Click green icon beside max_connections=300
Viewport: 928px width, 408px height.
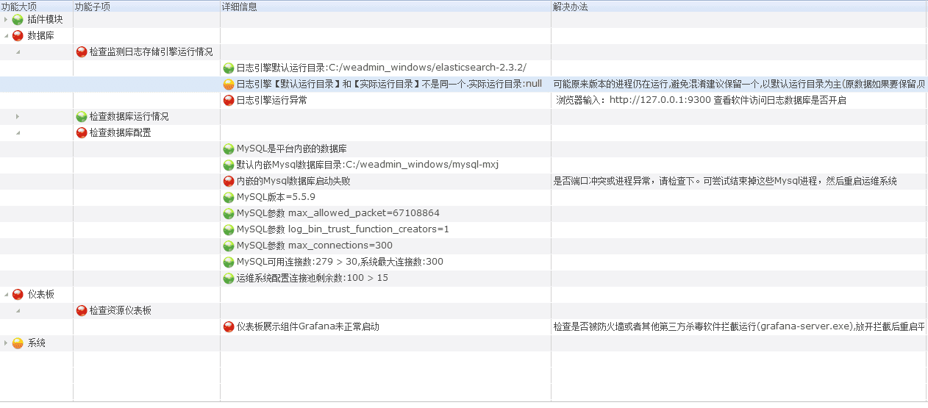229,246
